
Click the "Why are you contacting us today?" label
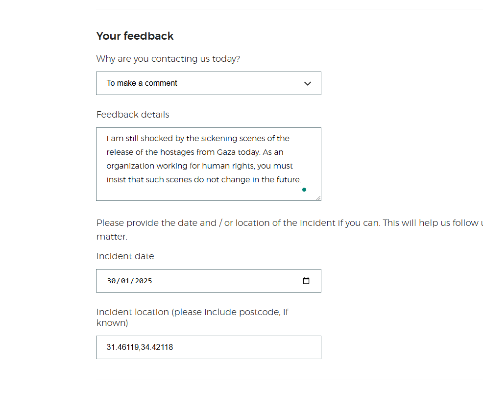(x=168, y=59)
